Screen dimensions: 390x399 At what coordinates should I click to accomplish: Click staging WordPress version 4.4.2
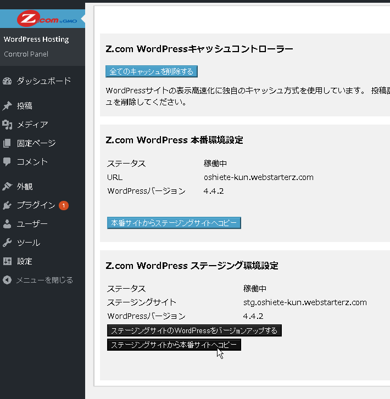click(x=253, y=316)
